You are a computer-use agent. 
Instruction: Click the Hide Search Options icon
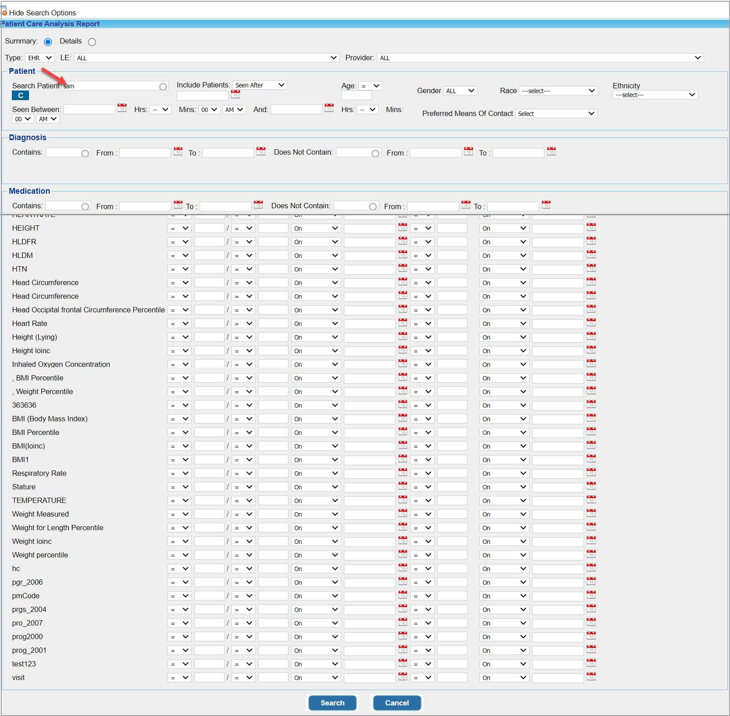point(4,12)
